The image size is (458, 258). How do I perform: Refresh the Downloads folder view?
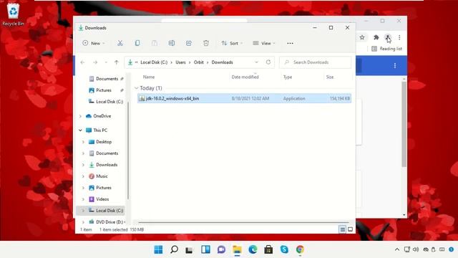coord(268,62)
